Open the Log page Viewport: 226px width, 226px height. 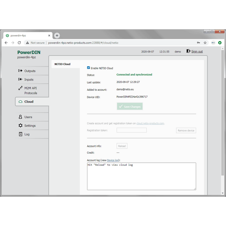[27, 134]
